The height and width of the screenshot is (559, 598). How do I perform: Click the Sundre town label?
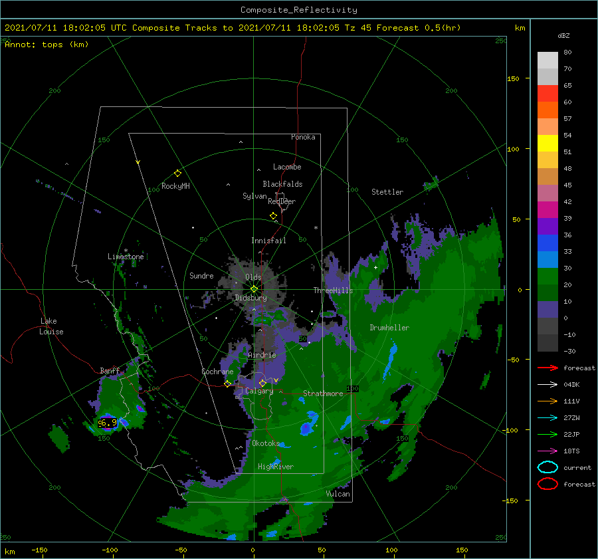point(201,275)
